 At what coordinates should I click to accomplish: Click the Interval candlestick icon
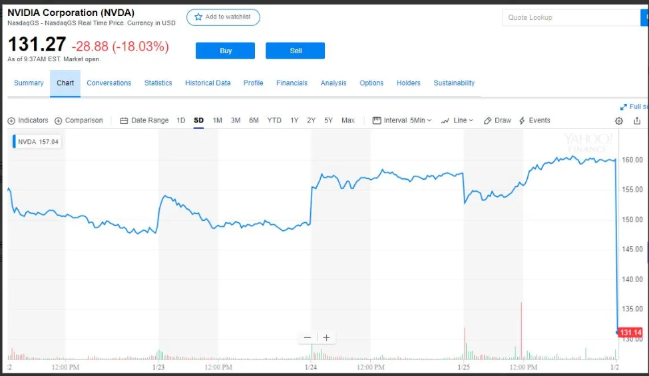377,120
